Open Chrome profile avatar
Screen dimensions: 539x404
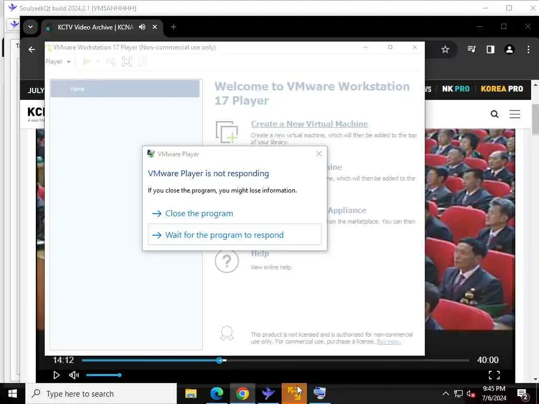510,50
